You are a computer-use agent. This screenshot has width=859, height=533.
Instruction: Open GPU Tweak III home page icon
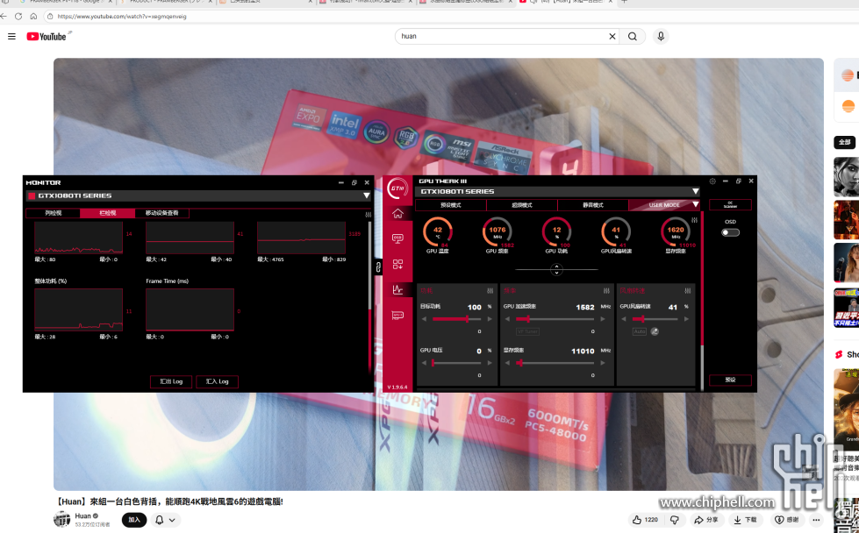coord(397,213)
